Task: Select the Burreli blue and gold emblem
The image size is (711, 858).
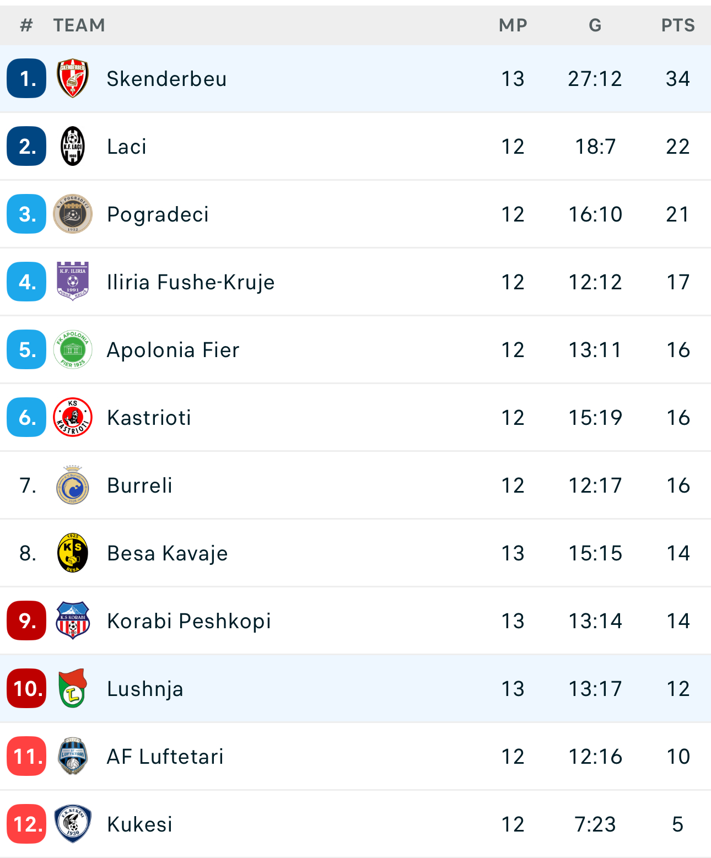Action: (73, 485)
